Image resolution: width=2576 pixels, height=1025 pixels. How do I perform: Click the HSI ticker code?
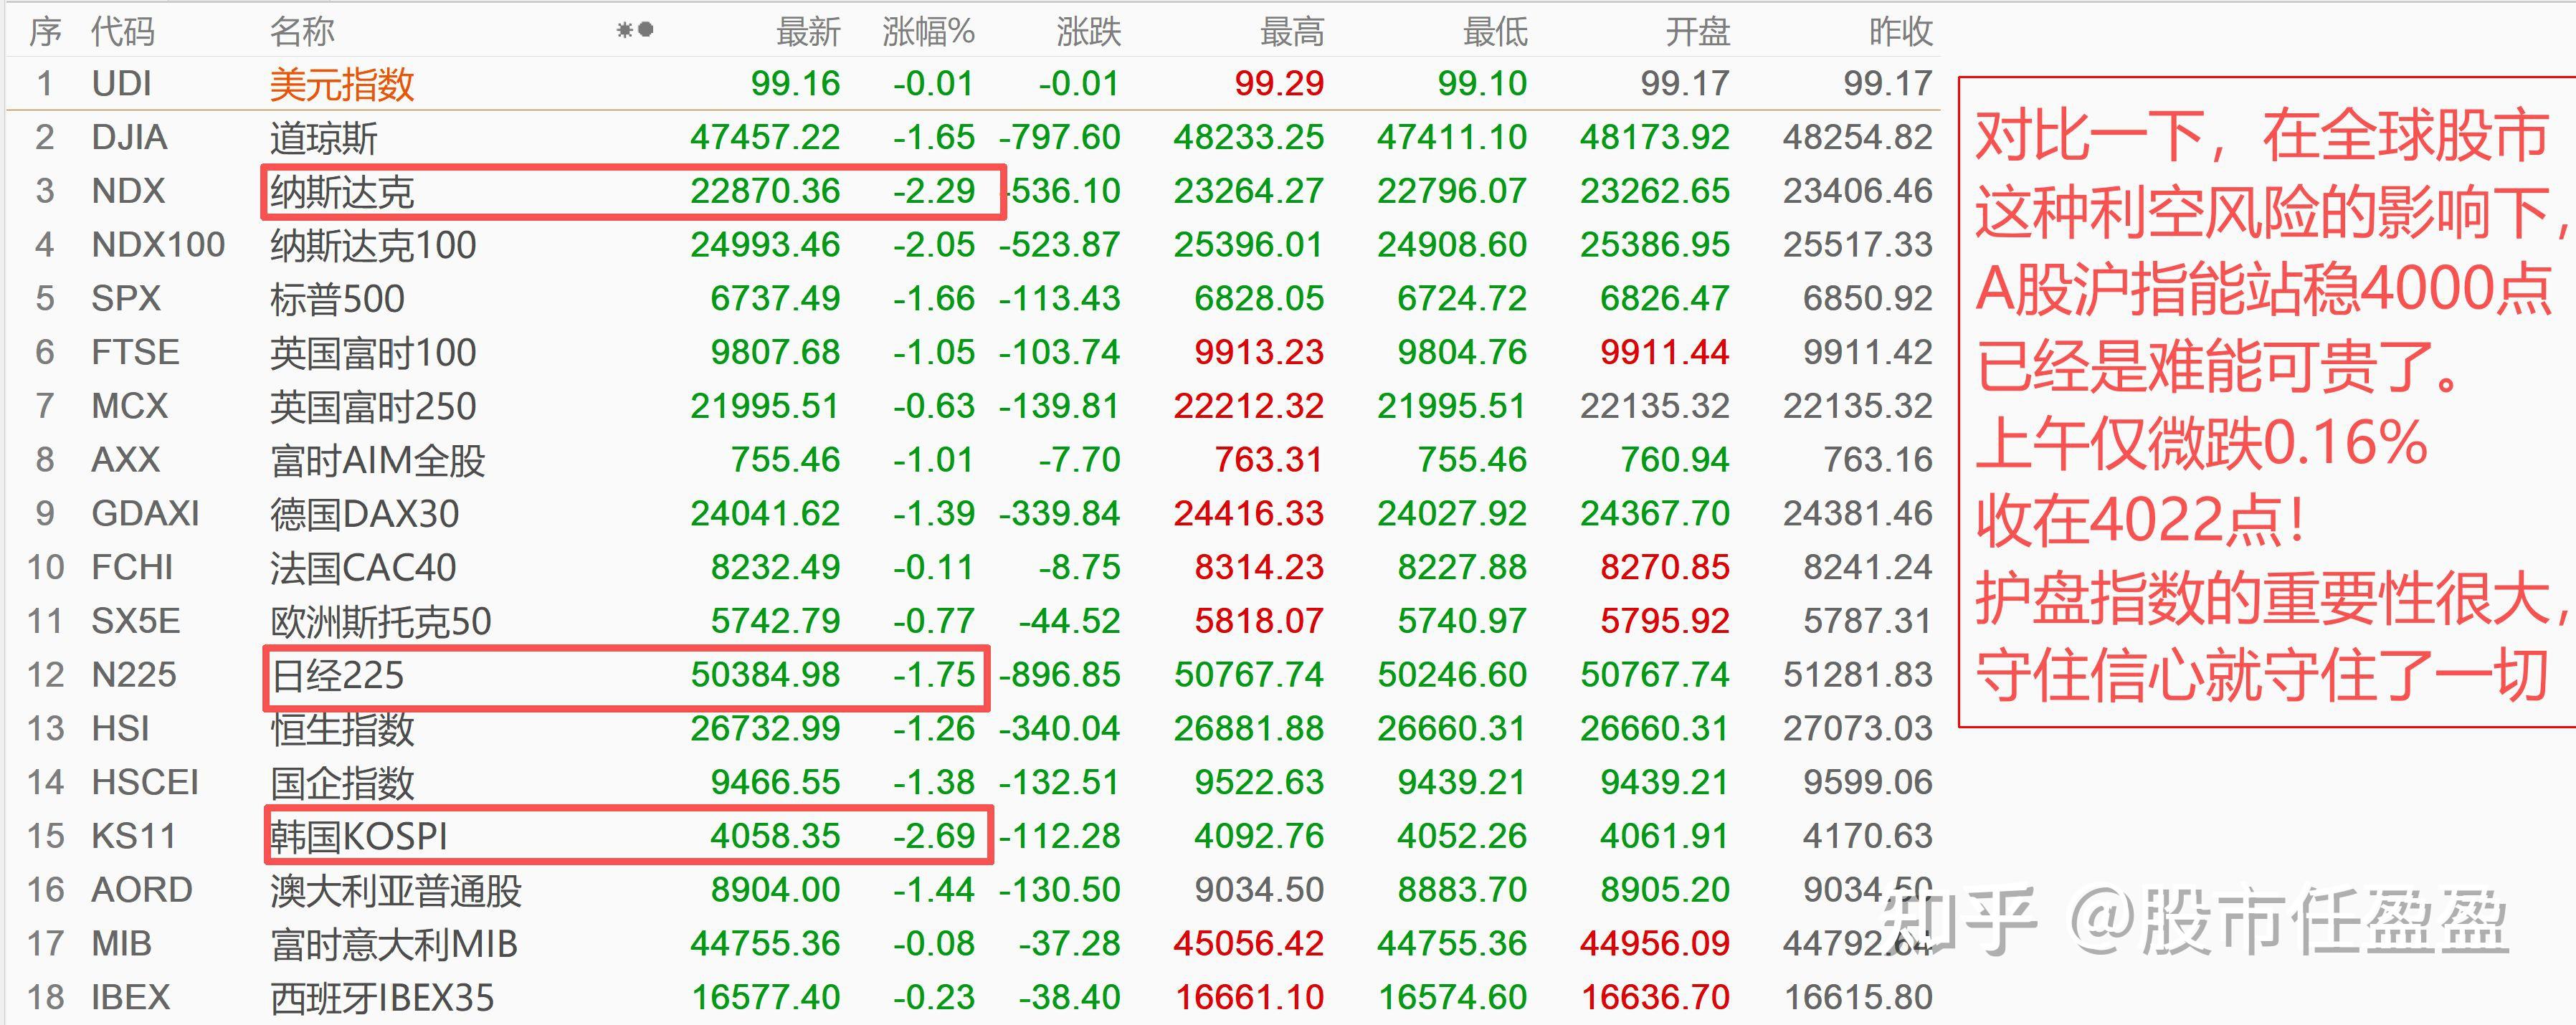pyautogui.click(x=120, y=729)
